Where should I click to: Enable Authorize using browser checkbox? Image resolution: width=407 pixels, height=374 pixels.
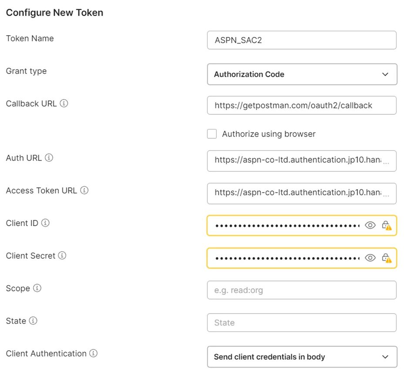pos(212,134)
